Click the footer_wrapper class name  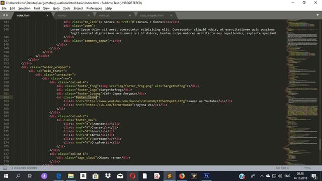[x=54, y=67]
